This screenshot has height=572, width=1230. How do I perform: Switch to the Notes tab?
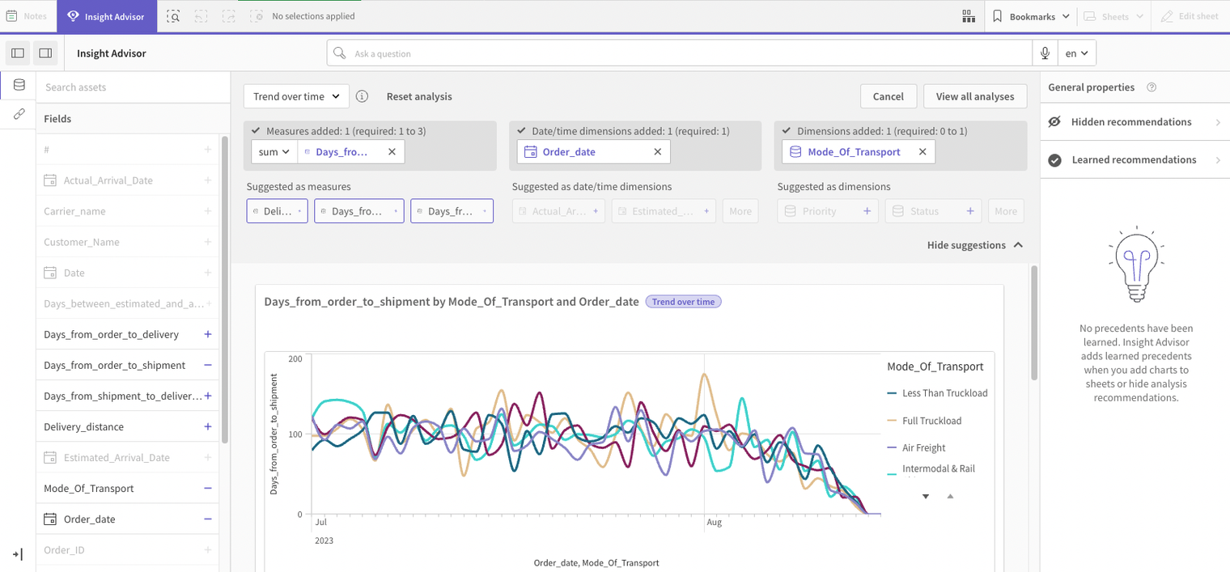tap(27, 16)
